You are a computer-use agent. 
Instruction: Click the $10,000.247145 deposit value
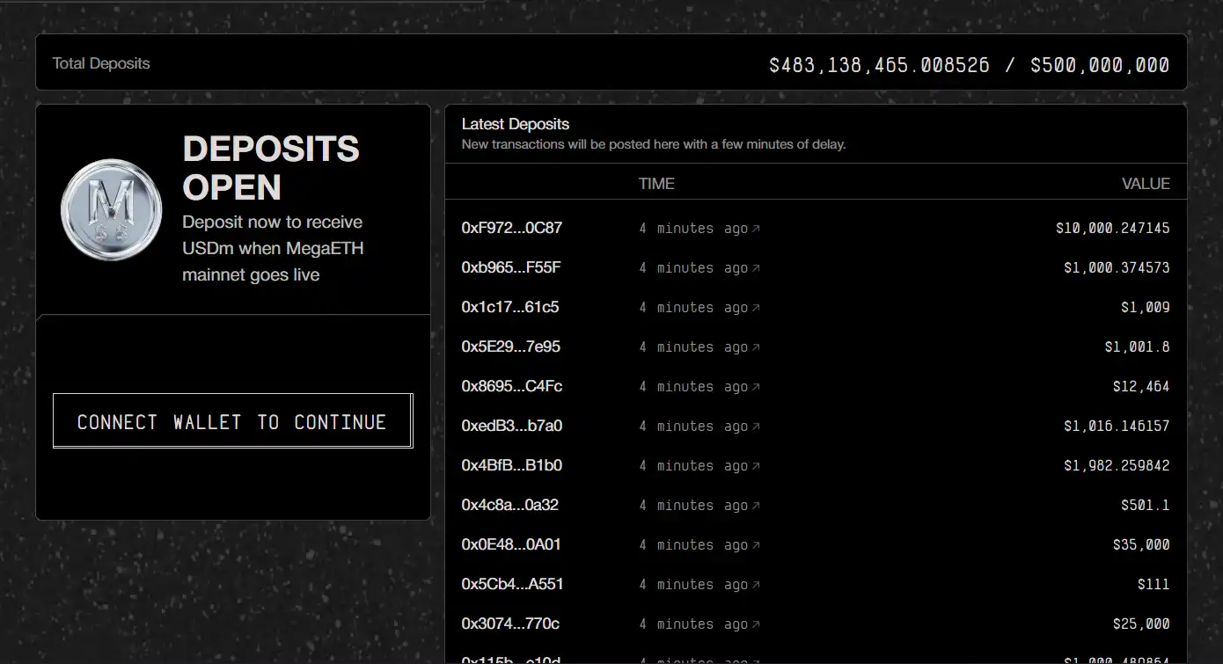[x=1113, y=228]
